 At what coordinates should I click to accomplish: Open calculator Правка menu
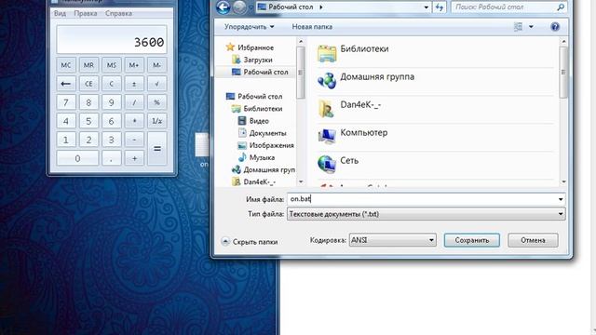coord(86,13)
